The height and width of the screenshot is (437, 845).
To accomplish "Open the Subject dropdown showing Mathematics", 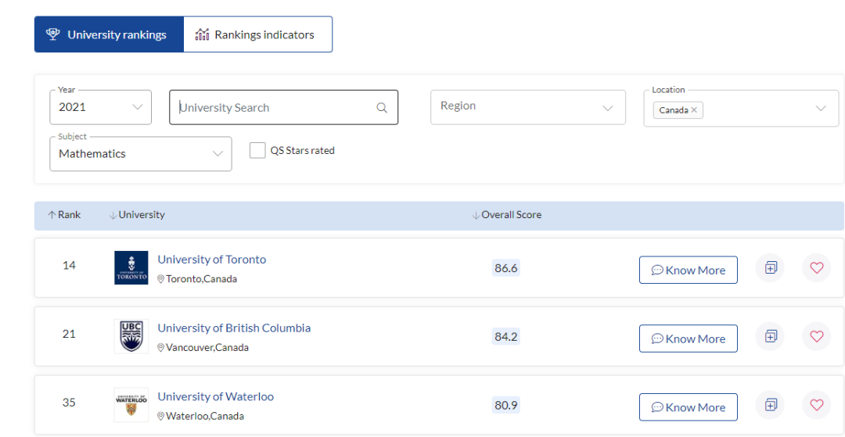I will (141, 154).
